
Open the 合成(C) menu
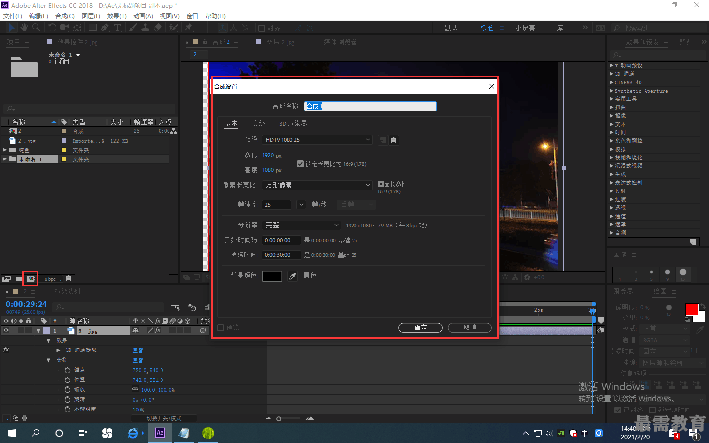click(x=65, y=16)
